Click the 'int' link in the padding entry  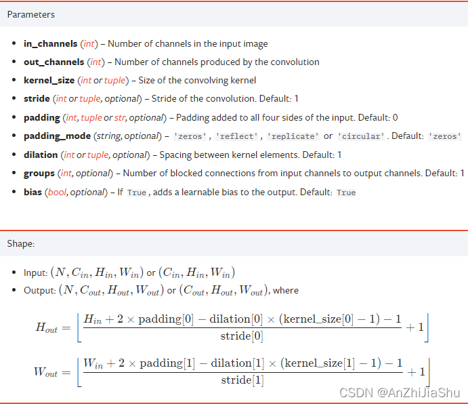pos(71,118)
